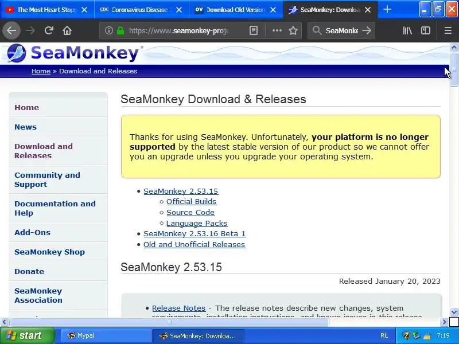The image size is (459, 344).
Task: Open a new tab with plus button
Action: [x=387, y=9]
